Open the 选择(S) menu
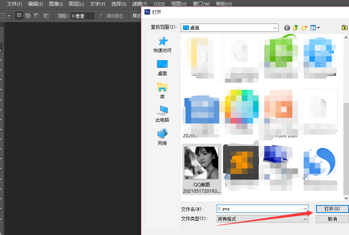349x235 pixels. pos(118,4)
